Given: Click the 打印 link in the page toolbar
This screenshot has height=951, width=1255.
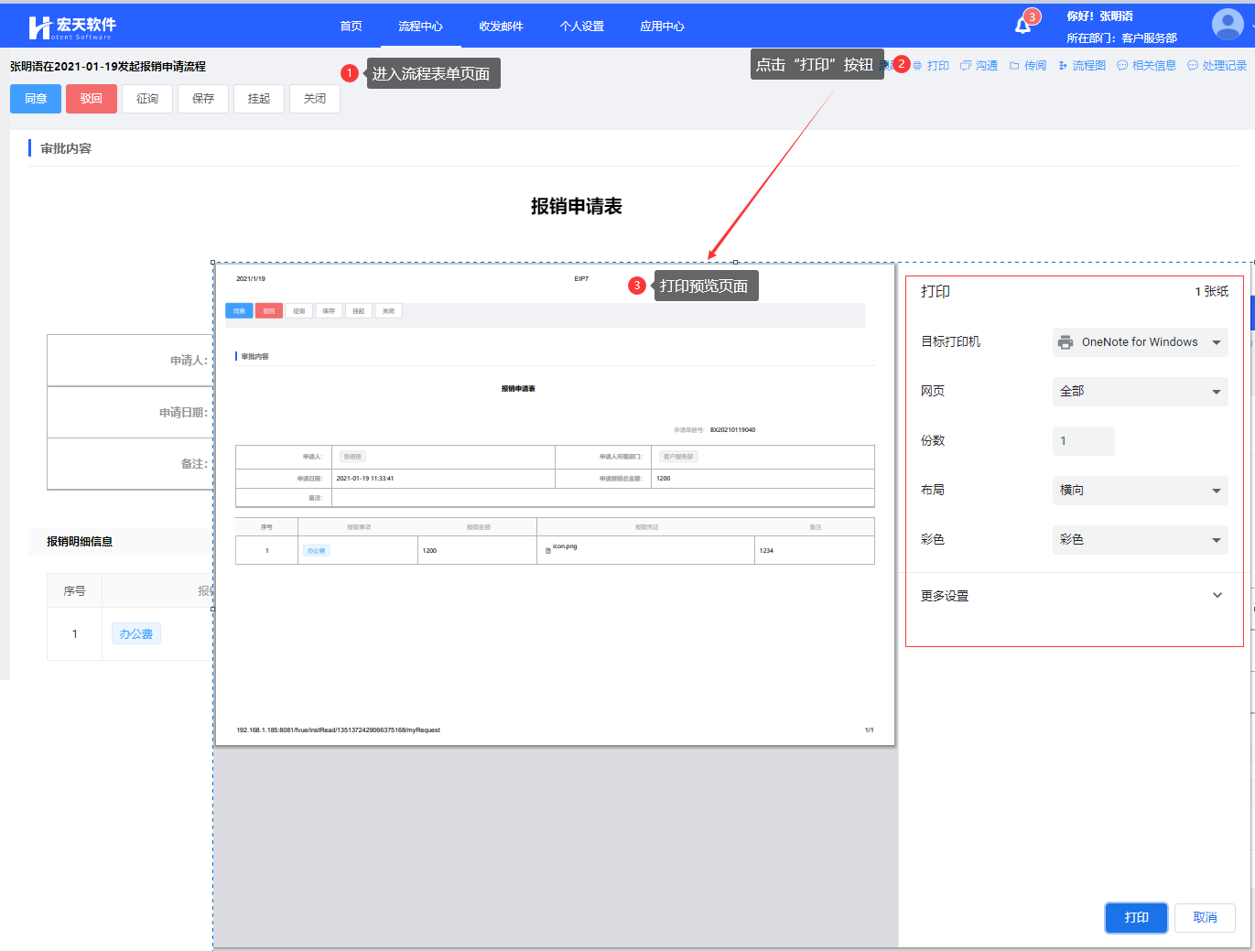Looking at the screenshot, I should point(931,66).
